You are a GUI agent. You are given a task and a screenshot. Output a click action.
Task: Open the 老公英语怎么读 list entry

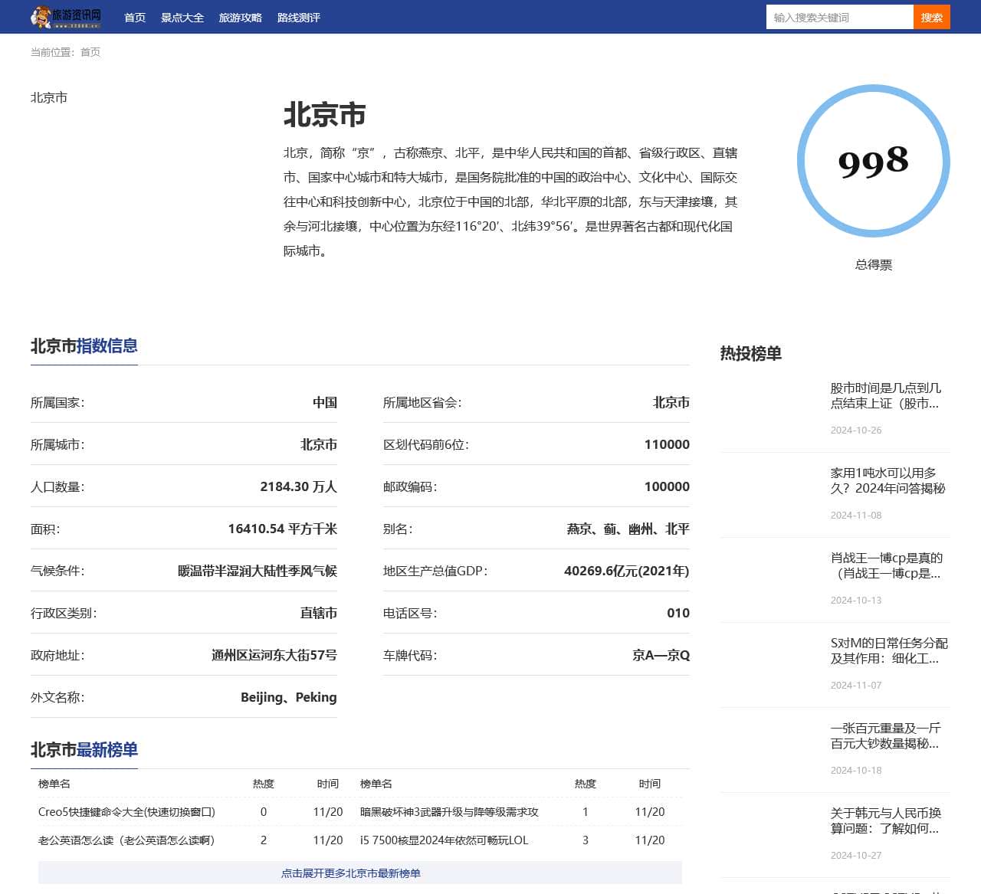pyautogui.click(x=126, y=840)
